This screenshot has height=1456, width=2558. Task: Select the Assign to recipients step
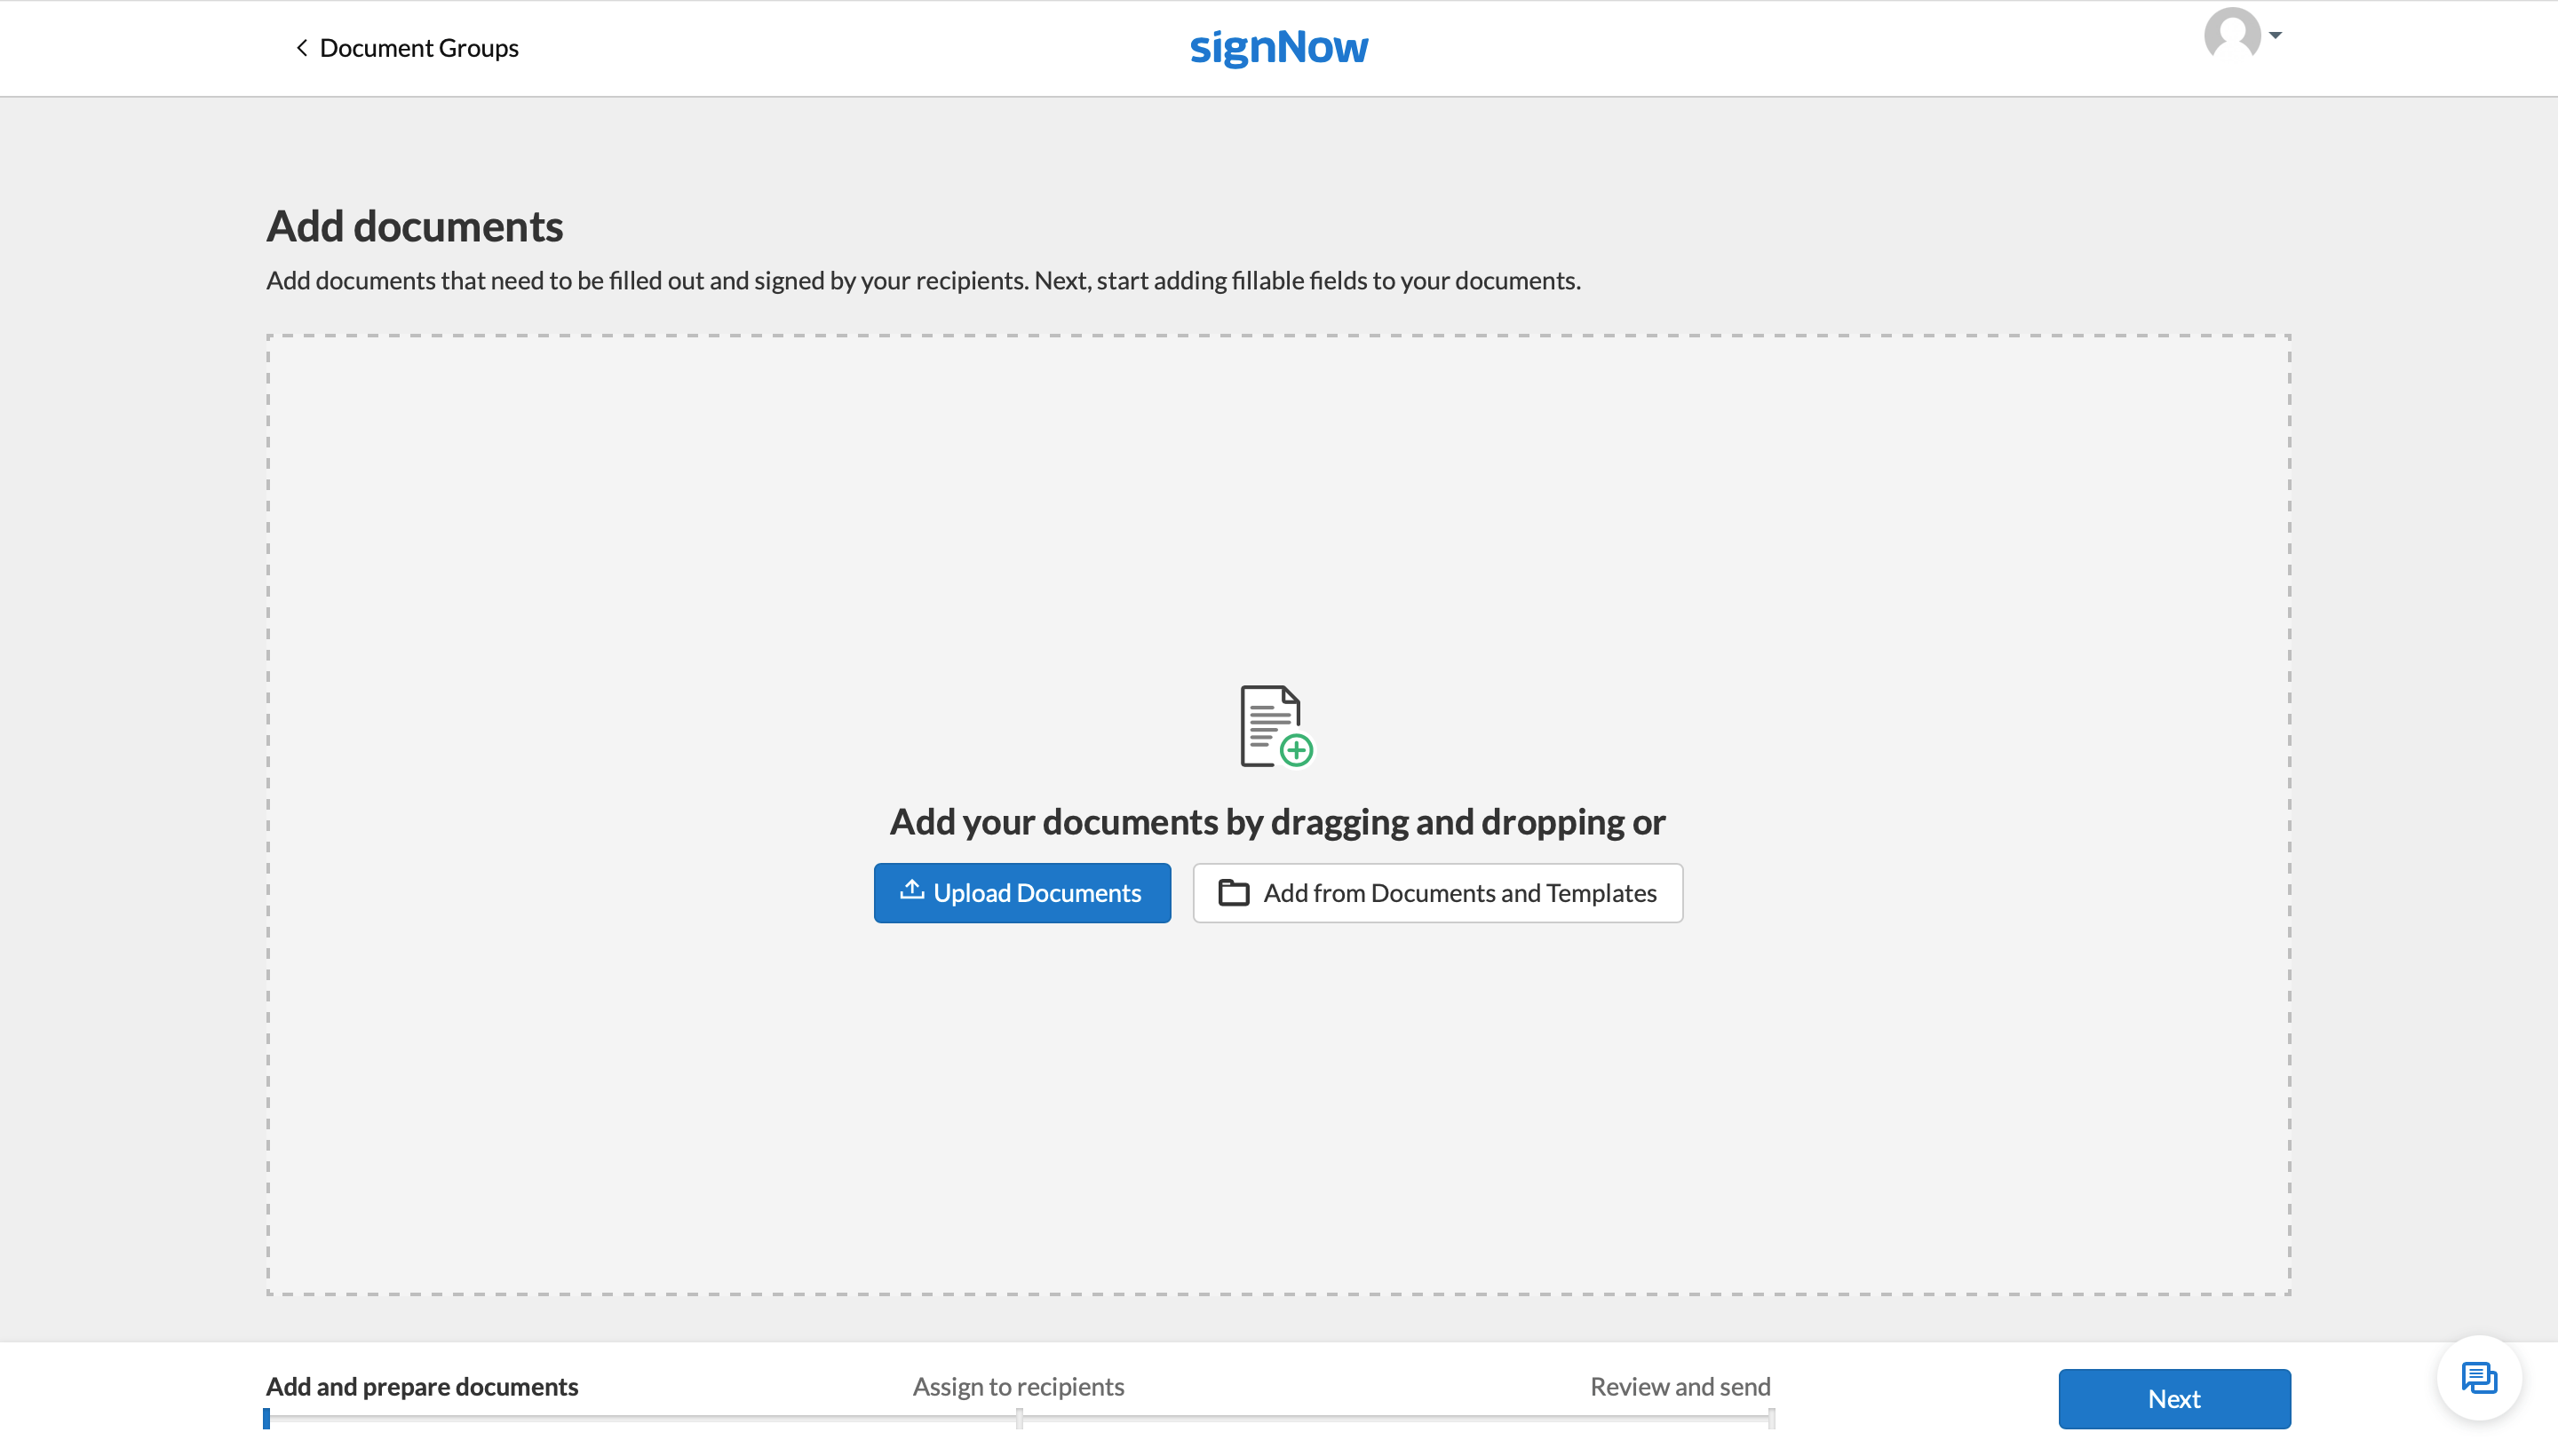pyautogui.click(x=1017, y=1386)
